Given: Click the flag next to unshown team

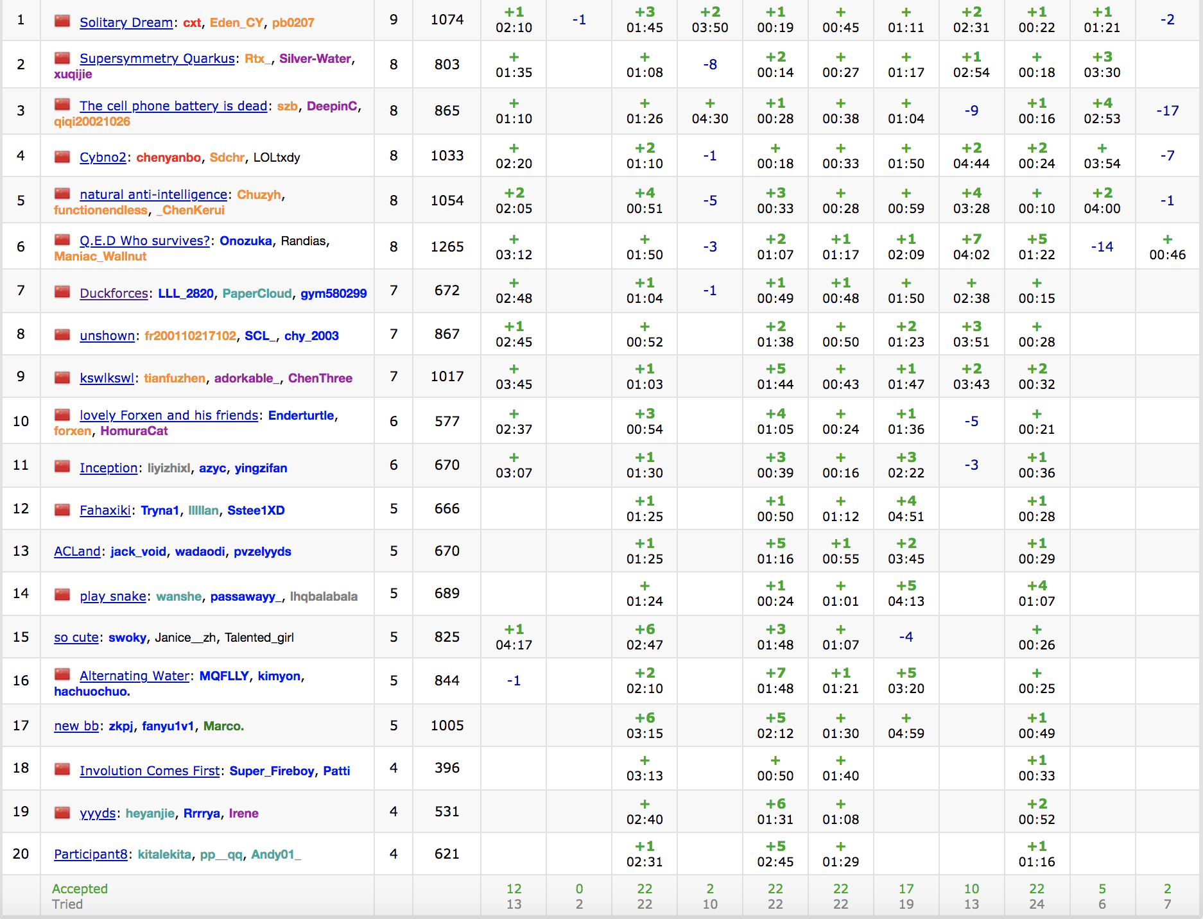Looking at the screenshot, I should pos(62,335).
